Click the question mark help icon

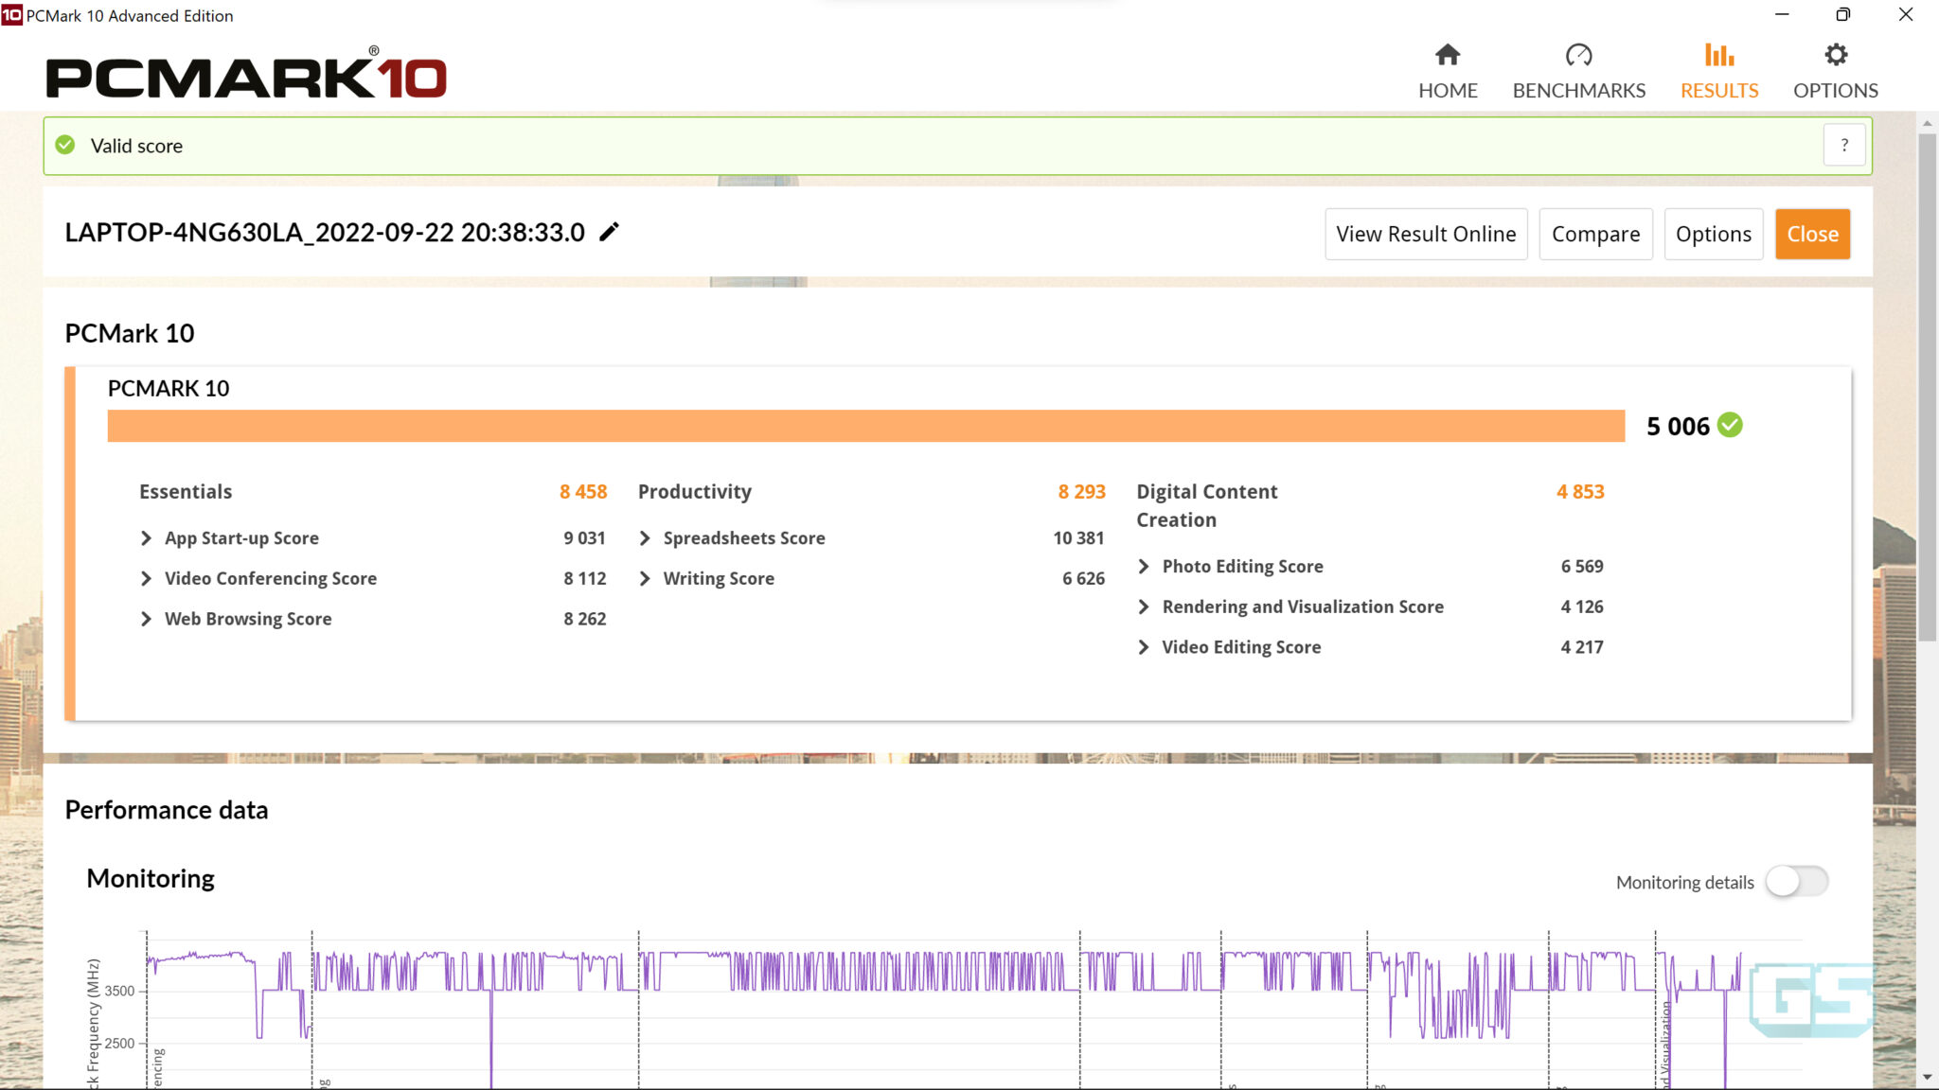1843,146
